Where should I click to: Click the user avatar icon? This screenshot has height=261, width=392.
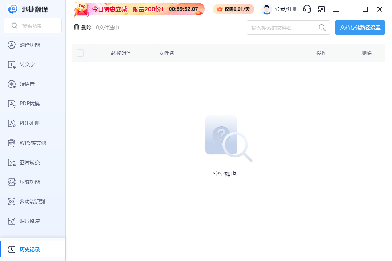click(x=266, y=9)
